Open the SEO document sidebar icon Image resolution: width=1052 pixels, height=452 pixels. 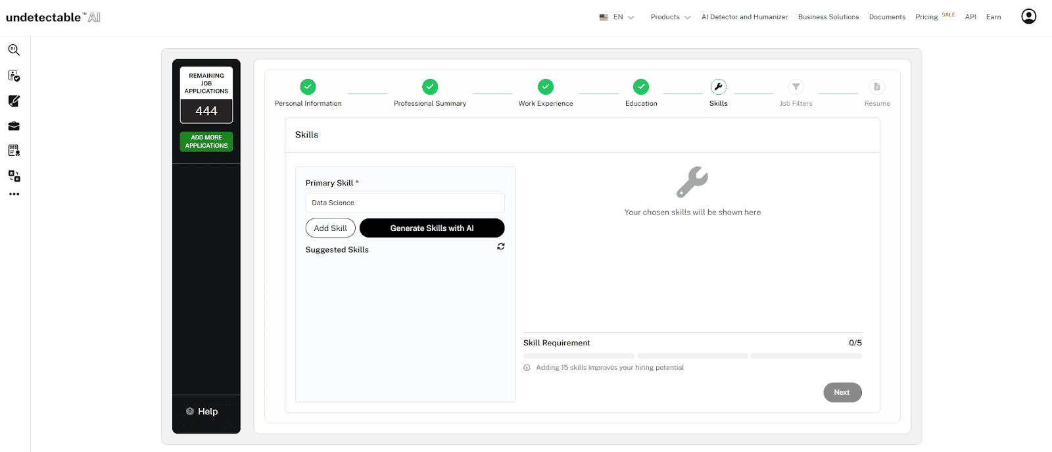click(x=14, y=151)
